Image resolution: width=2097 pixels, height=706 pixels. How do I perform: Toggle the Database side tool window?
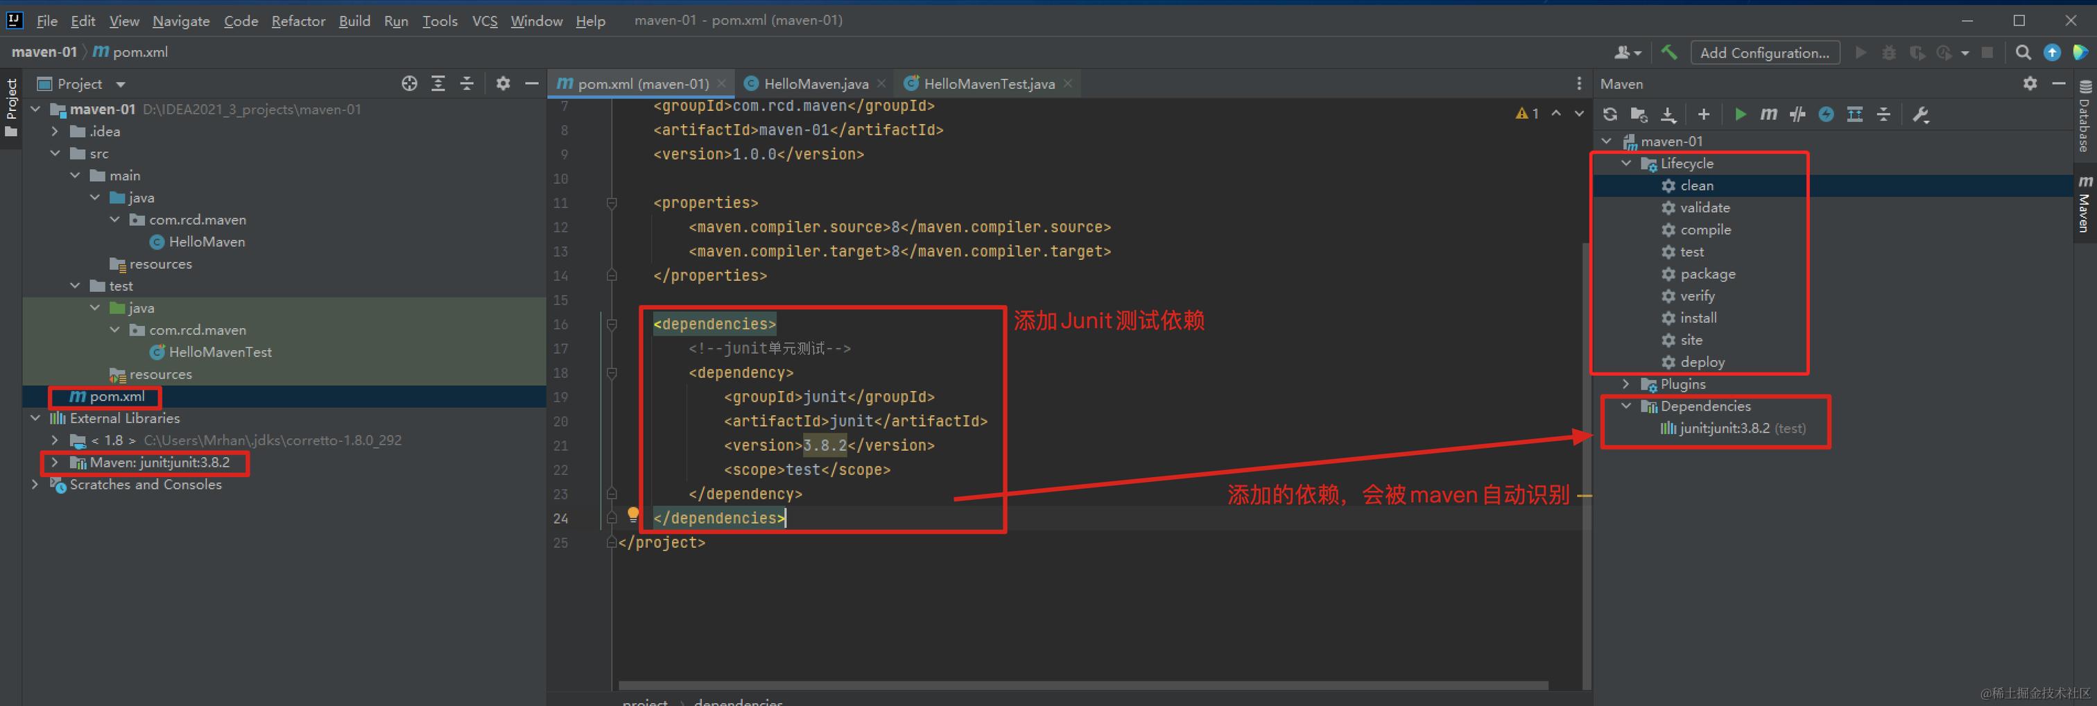(2085, 116)
